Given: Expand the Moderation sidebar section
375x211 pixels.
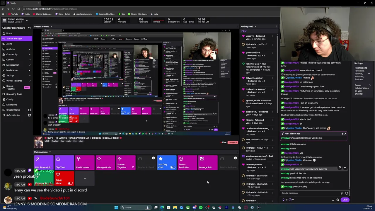Looking at the screenshot, I should (x=29, y=70).
